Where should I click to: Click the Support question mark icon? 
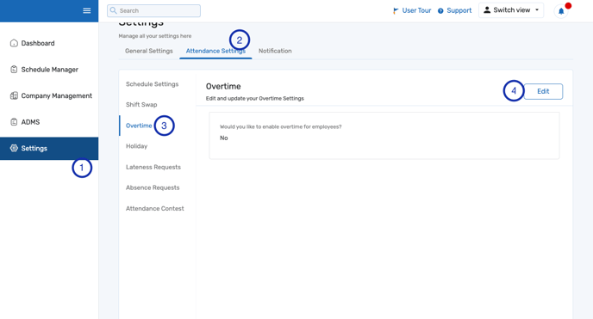click(440, 11)
